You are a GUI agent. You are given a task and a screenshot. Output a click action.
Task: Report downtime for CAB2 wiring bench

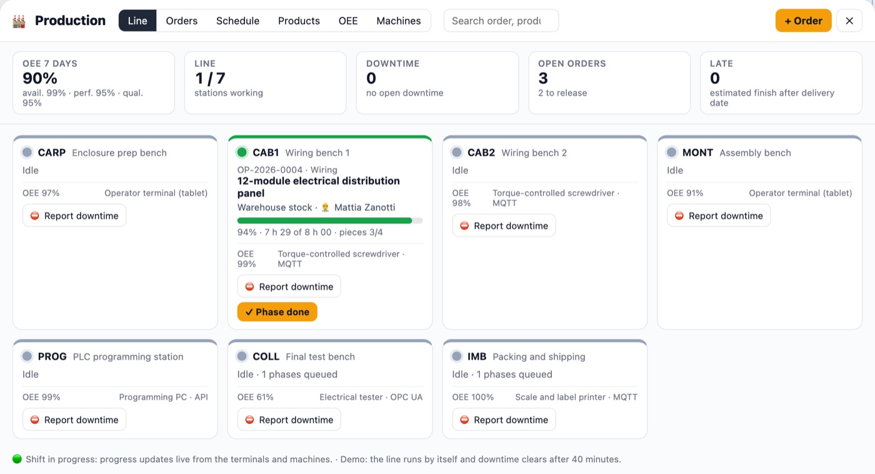(504, 226)
